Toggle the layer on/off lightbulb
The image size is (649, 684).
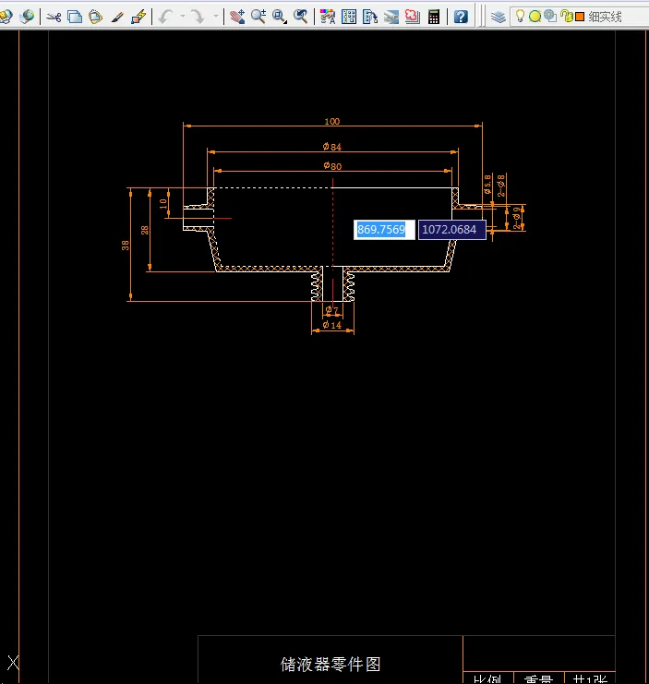click(520, 17)
